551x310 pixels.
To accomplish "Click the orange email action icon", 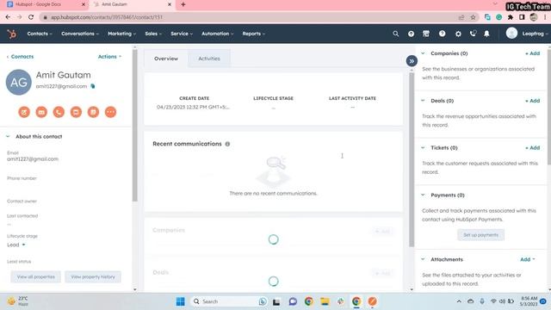I will (x=41, y=112).
